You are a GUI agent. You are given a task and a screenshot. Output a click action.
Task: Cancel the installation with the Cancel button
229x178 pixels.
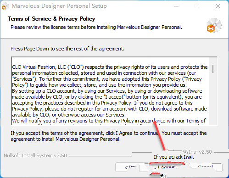point(205,167)
